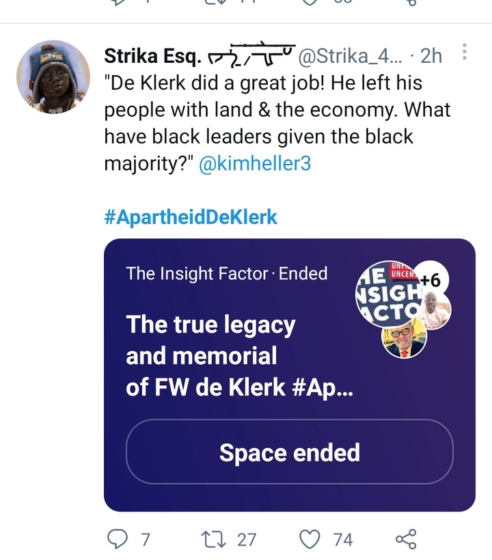
Task: Open Strika Esq. profile picture
Action: click(53, 76)
